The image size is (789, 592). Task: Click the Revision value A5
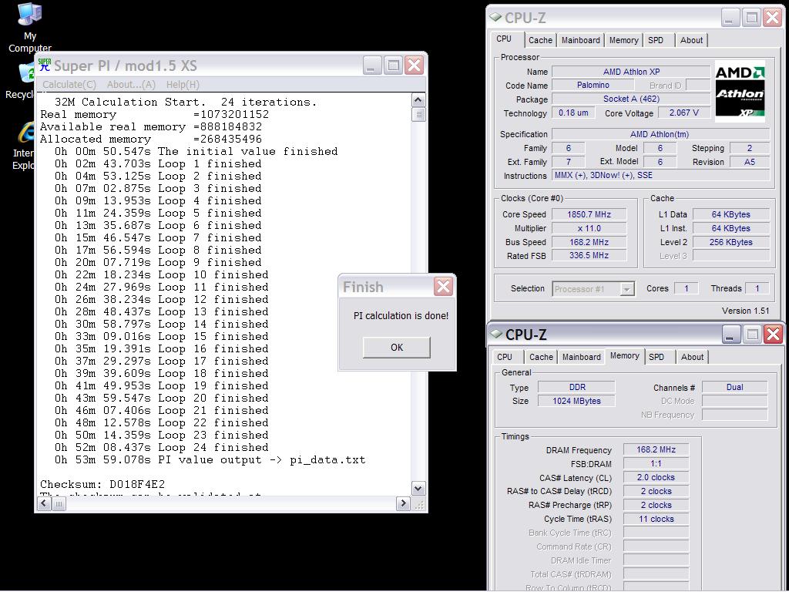pos(750,162)
